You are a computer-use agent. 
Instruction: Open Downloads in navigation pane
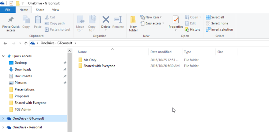23,70
